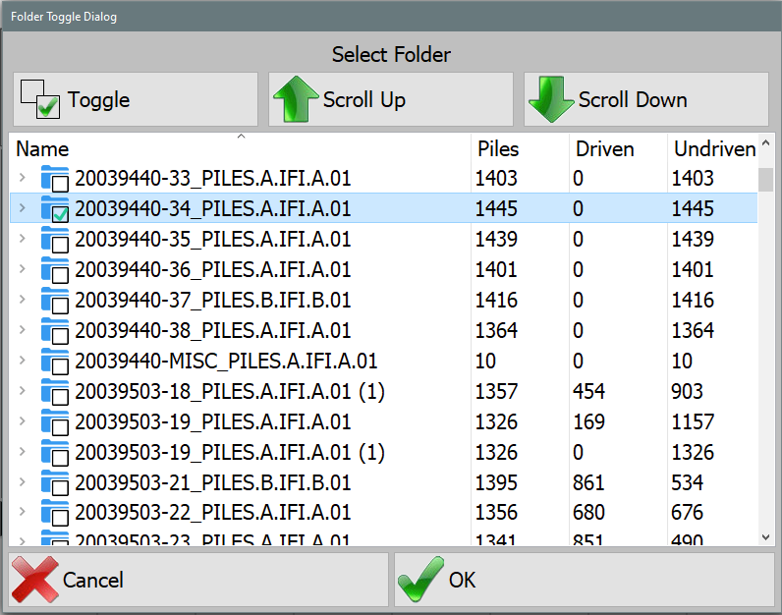Tick the 20039440-MISC_PILES.A.IFI.A.01 checkbox

pos(60,366)
